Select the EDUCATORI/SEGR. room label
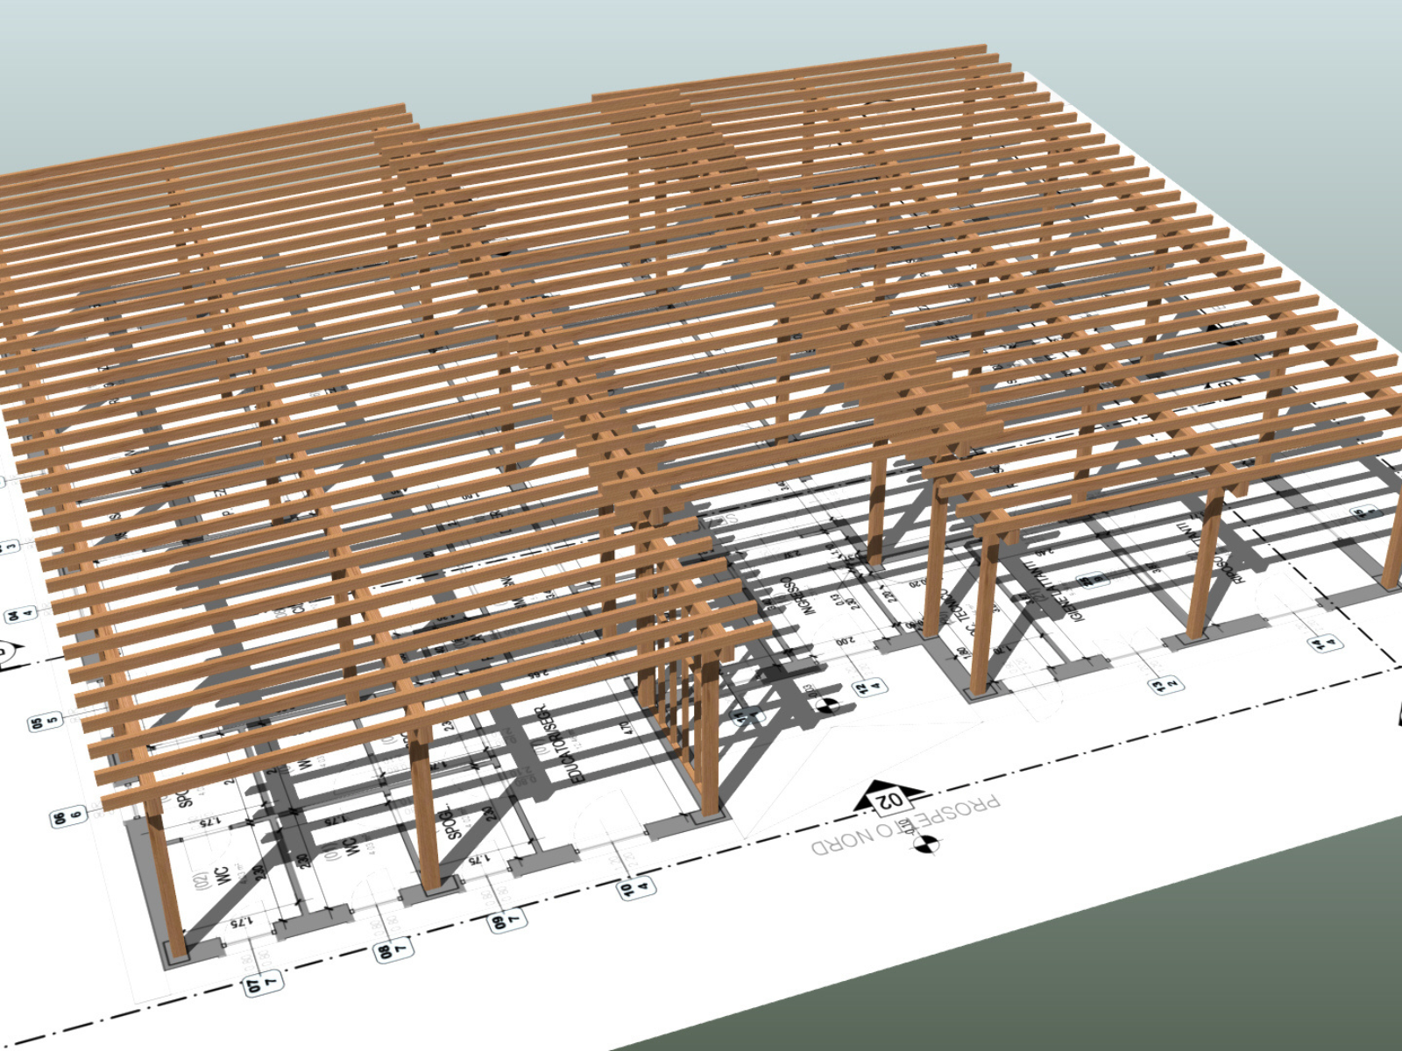This screenshot has width=1402, height=1051. pyautogui.click(x=559, y=744)
